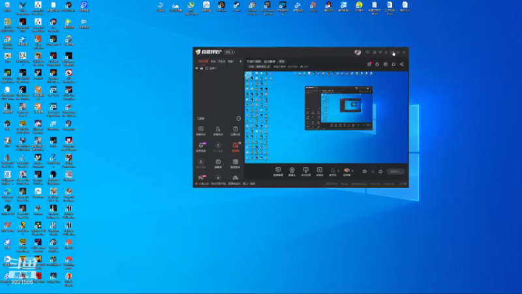Open Microsoft Edge desktop shortcut
Screen dimensions: 522x294
pyautogui.click(x=7, y=194)
